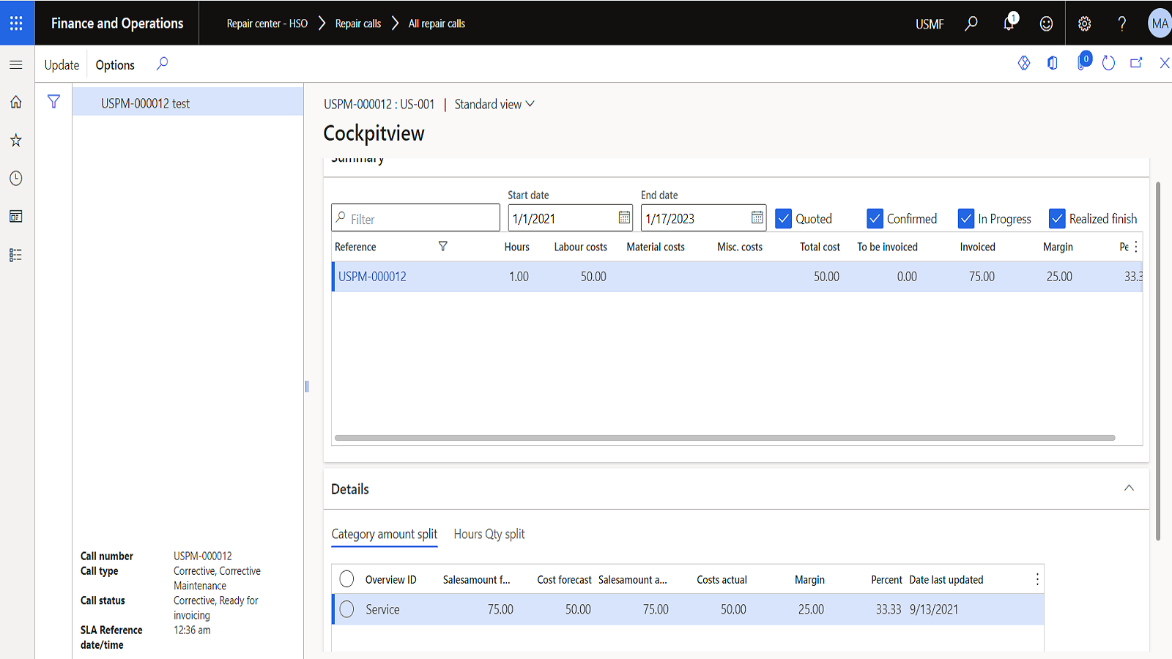This screenshot has width=1172, height=659.
Task: Open the USPM-000012 reference link
Action: (x=372, y=277)
